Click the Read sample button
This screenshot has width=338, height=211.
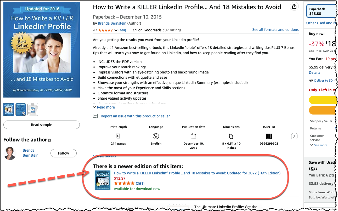42,125
